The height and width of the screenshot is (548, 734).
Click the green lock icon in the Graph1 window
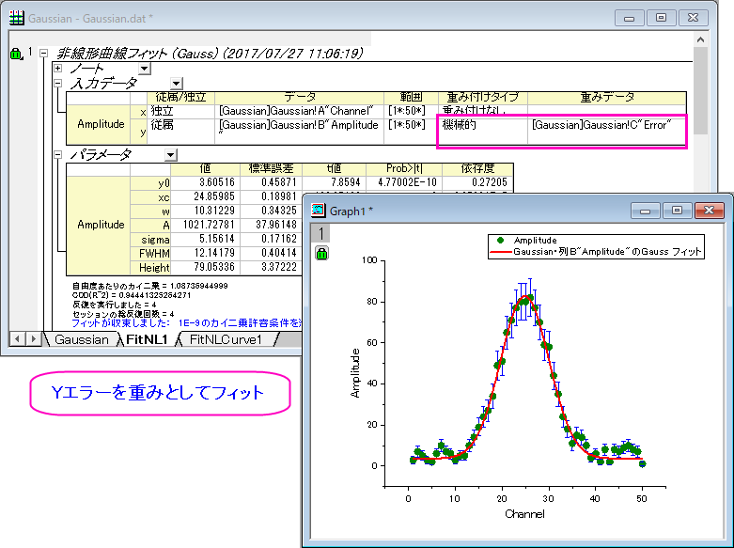coord(321,254)
